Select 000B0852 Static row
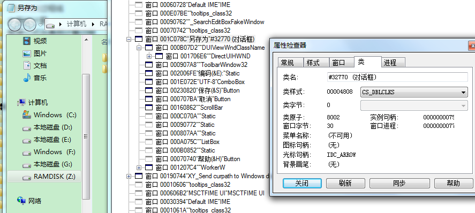Viewport: 475px width, 213px height. pos(185,150)
